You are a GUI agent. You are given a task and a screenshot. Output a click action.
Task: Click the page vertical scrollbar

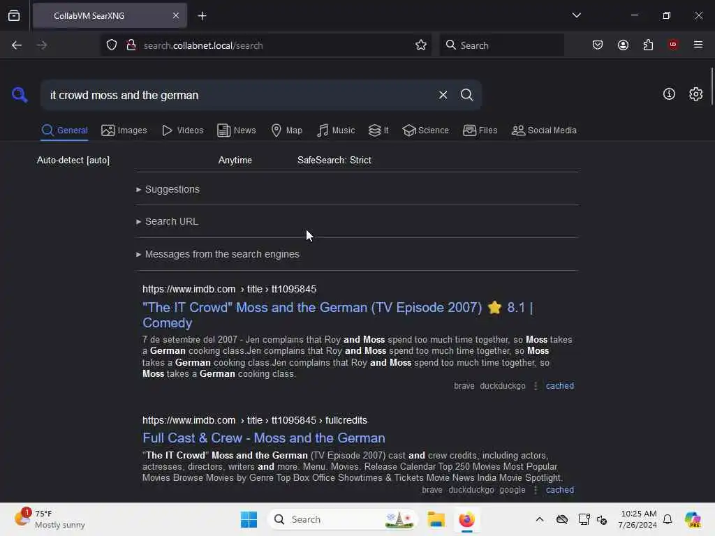[712, 87]
